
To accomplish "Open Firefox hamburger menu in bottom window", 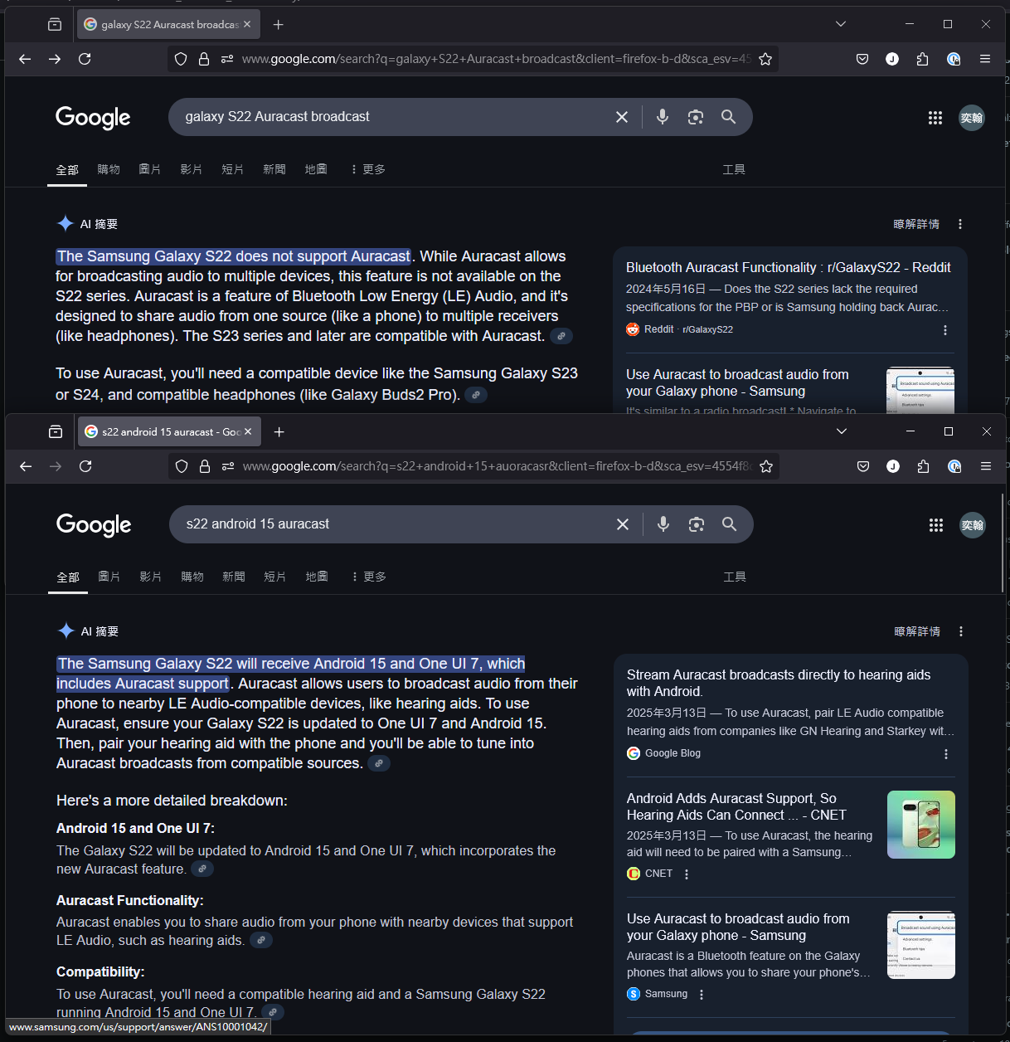I will (x=986, y=466).
